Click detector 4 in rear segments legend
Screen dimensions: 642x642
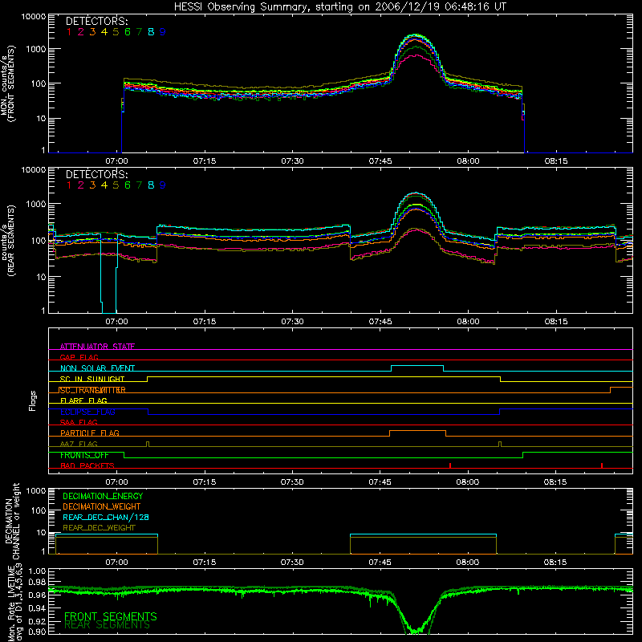104,185
